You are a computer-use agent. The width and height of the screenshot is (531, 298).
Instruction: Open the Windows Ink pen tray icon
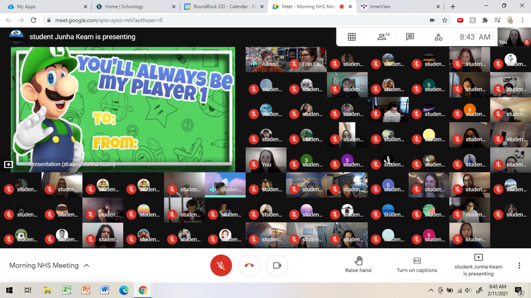480,290
